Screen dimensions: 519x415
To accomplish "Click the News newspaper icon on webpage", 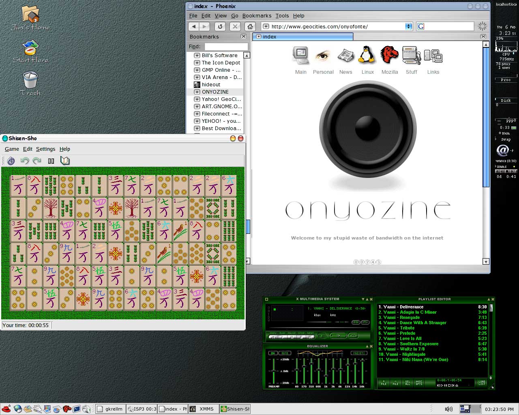I will coord(346,56).
